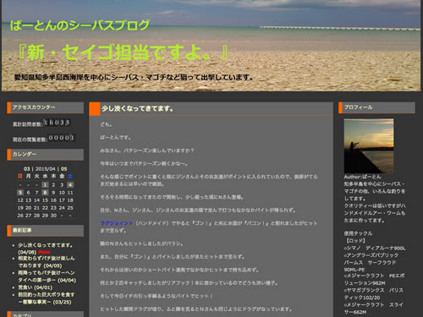The width and height of the screenshot is (423, 317).
Task: Select highlighted date 4 in calendar
Action: point(70,185)
